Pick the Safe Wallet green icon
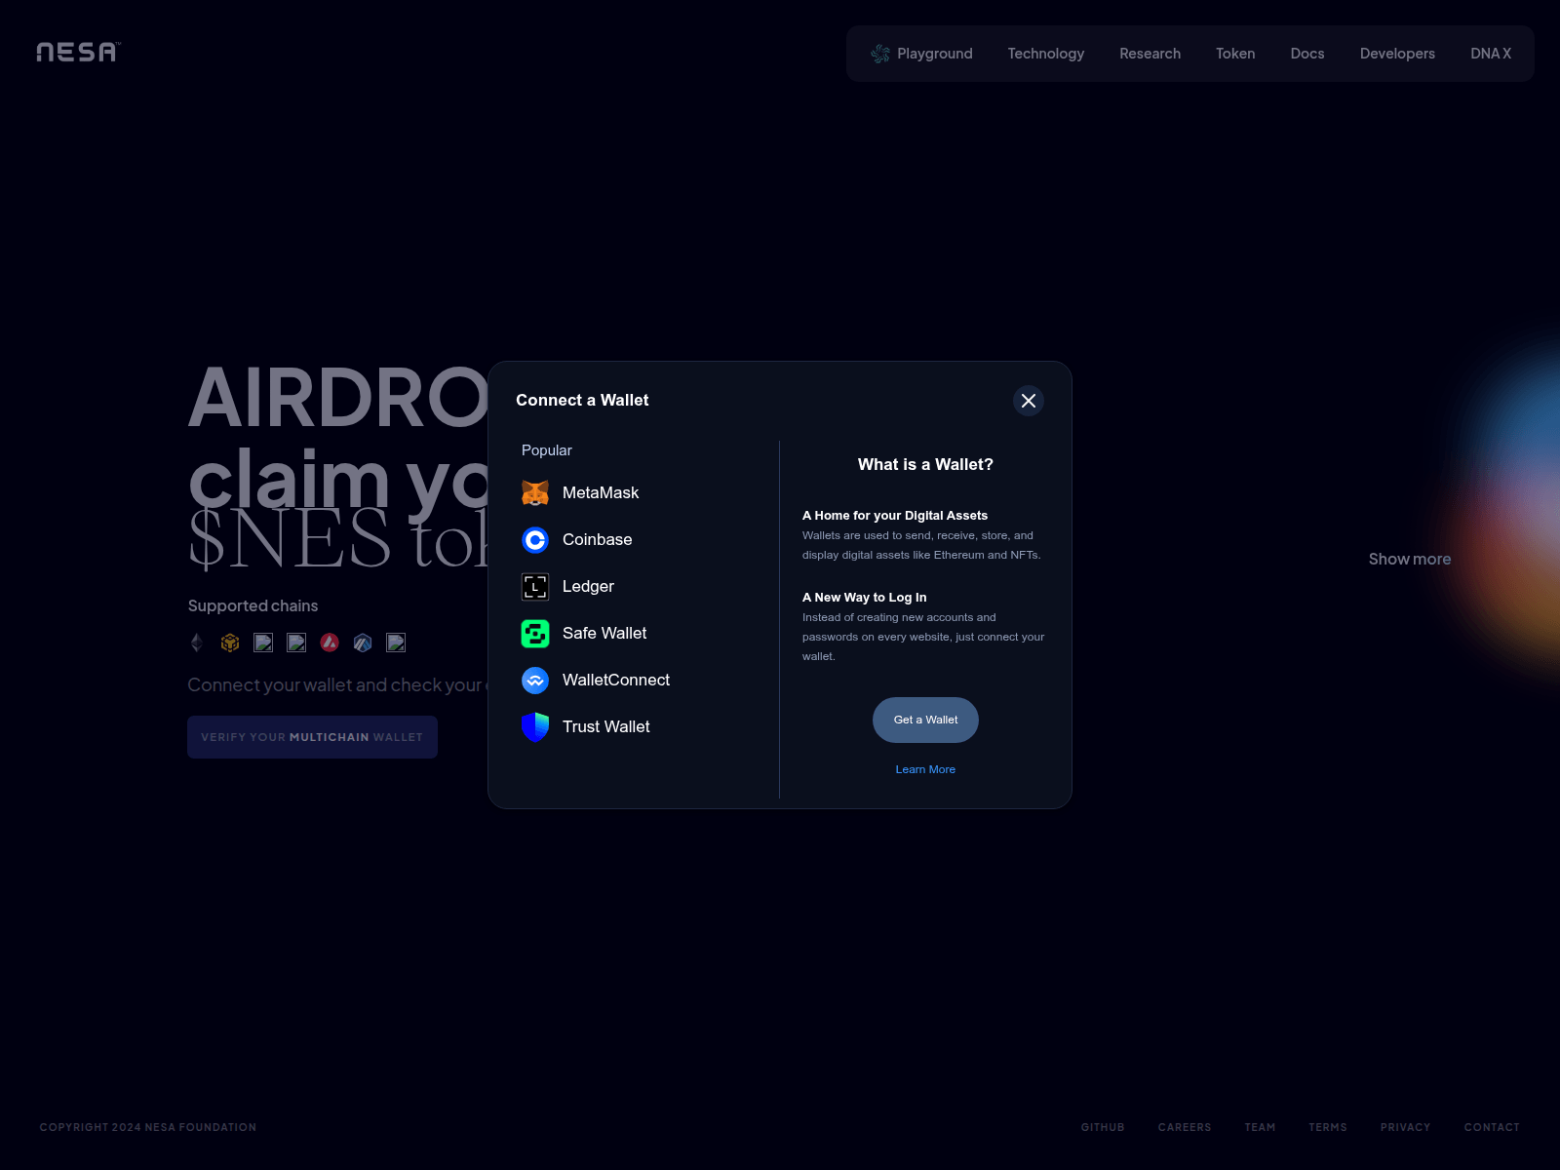Image resolution: width=1560 pixels, height=1170 pixels. (x=535, y=634)
